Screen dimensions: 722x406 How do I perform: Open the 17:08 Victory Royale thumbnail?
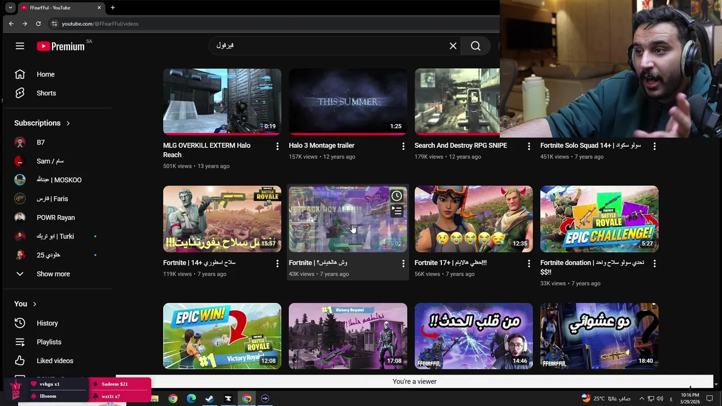tap(348, 336)
